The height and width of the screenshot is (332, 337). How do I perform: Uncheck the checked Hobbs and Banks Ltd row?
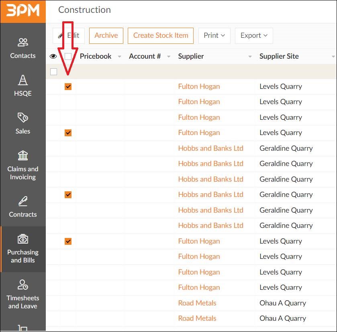click(68, 195)
